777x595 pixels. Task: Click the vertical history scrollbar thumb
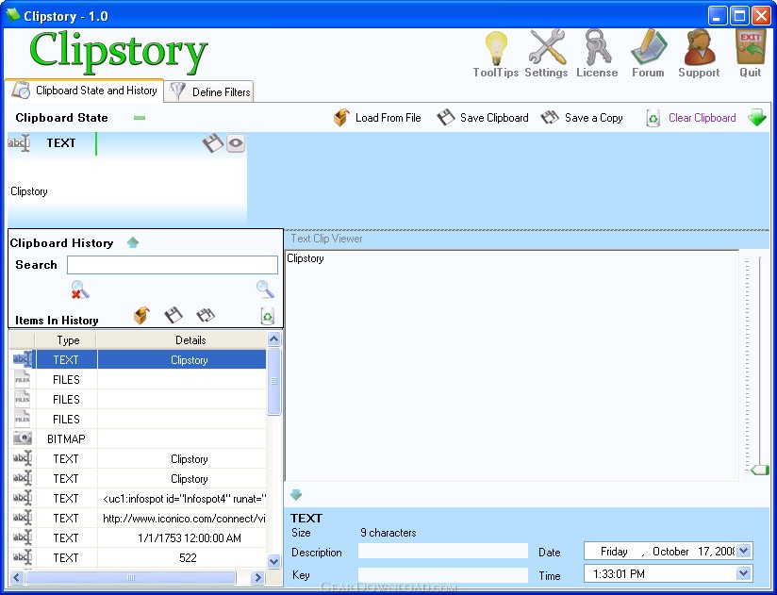(273, 381)
